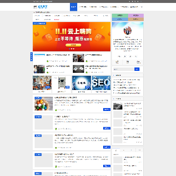Click the purple tile in the sidebar
The image size is (176, 176).
tap(136, 16)
